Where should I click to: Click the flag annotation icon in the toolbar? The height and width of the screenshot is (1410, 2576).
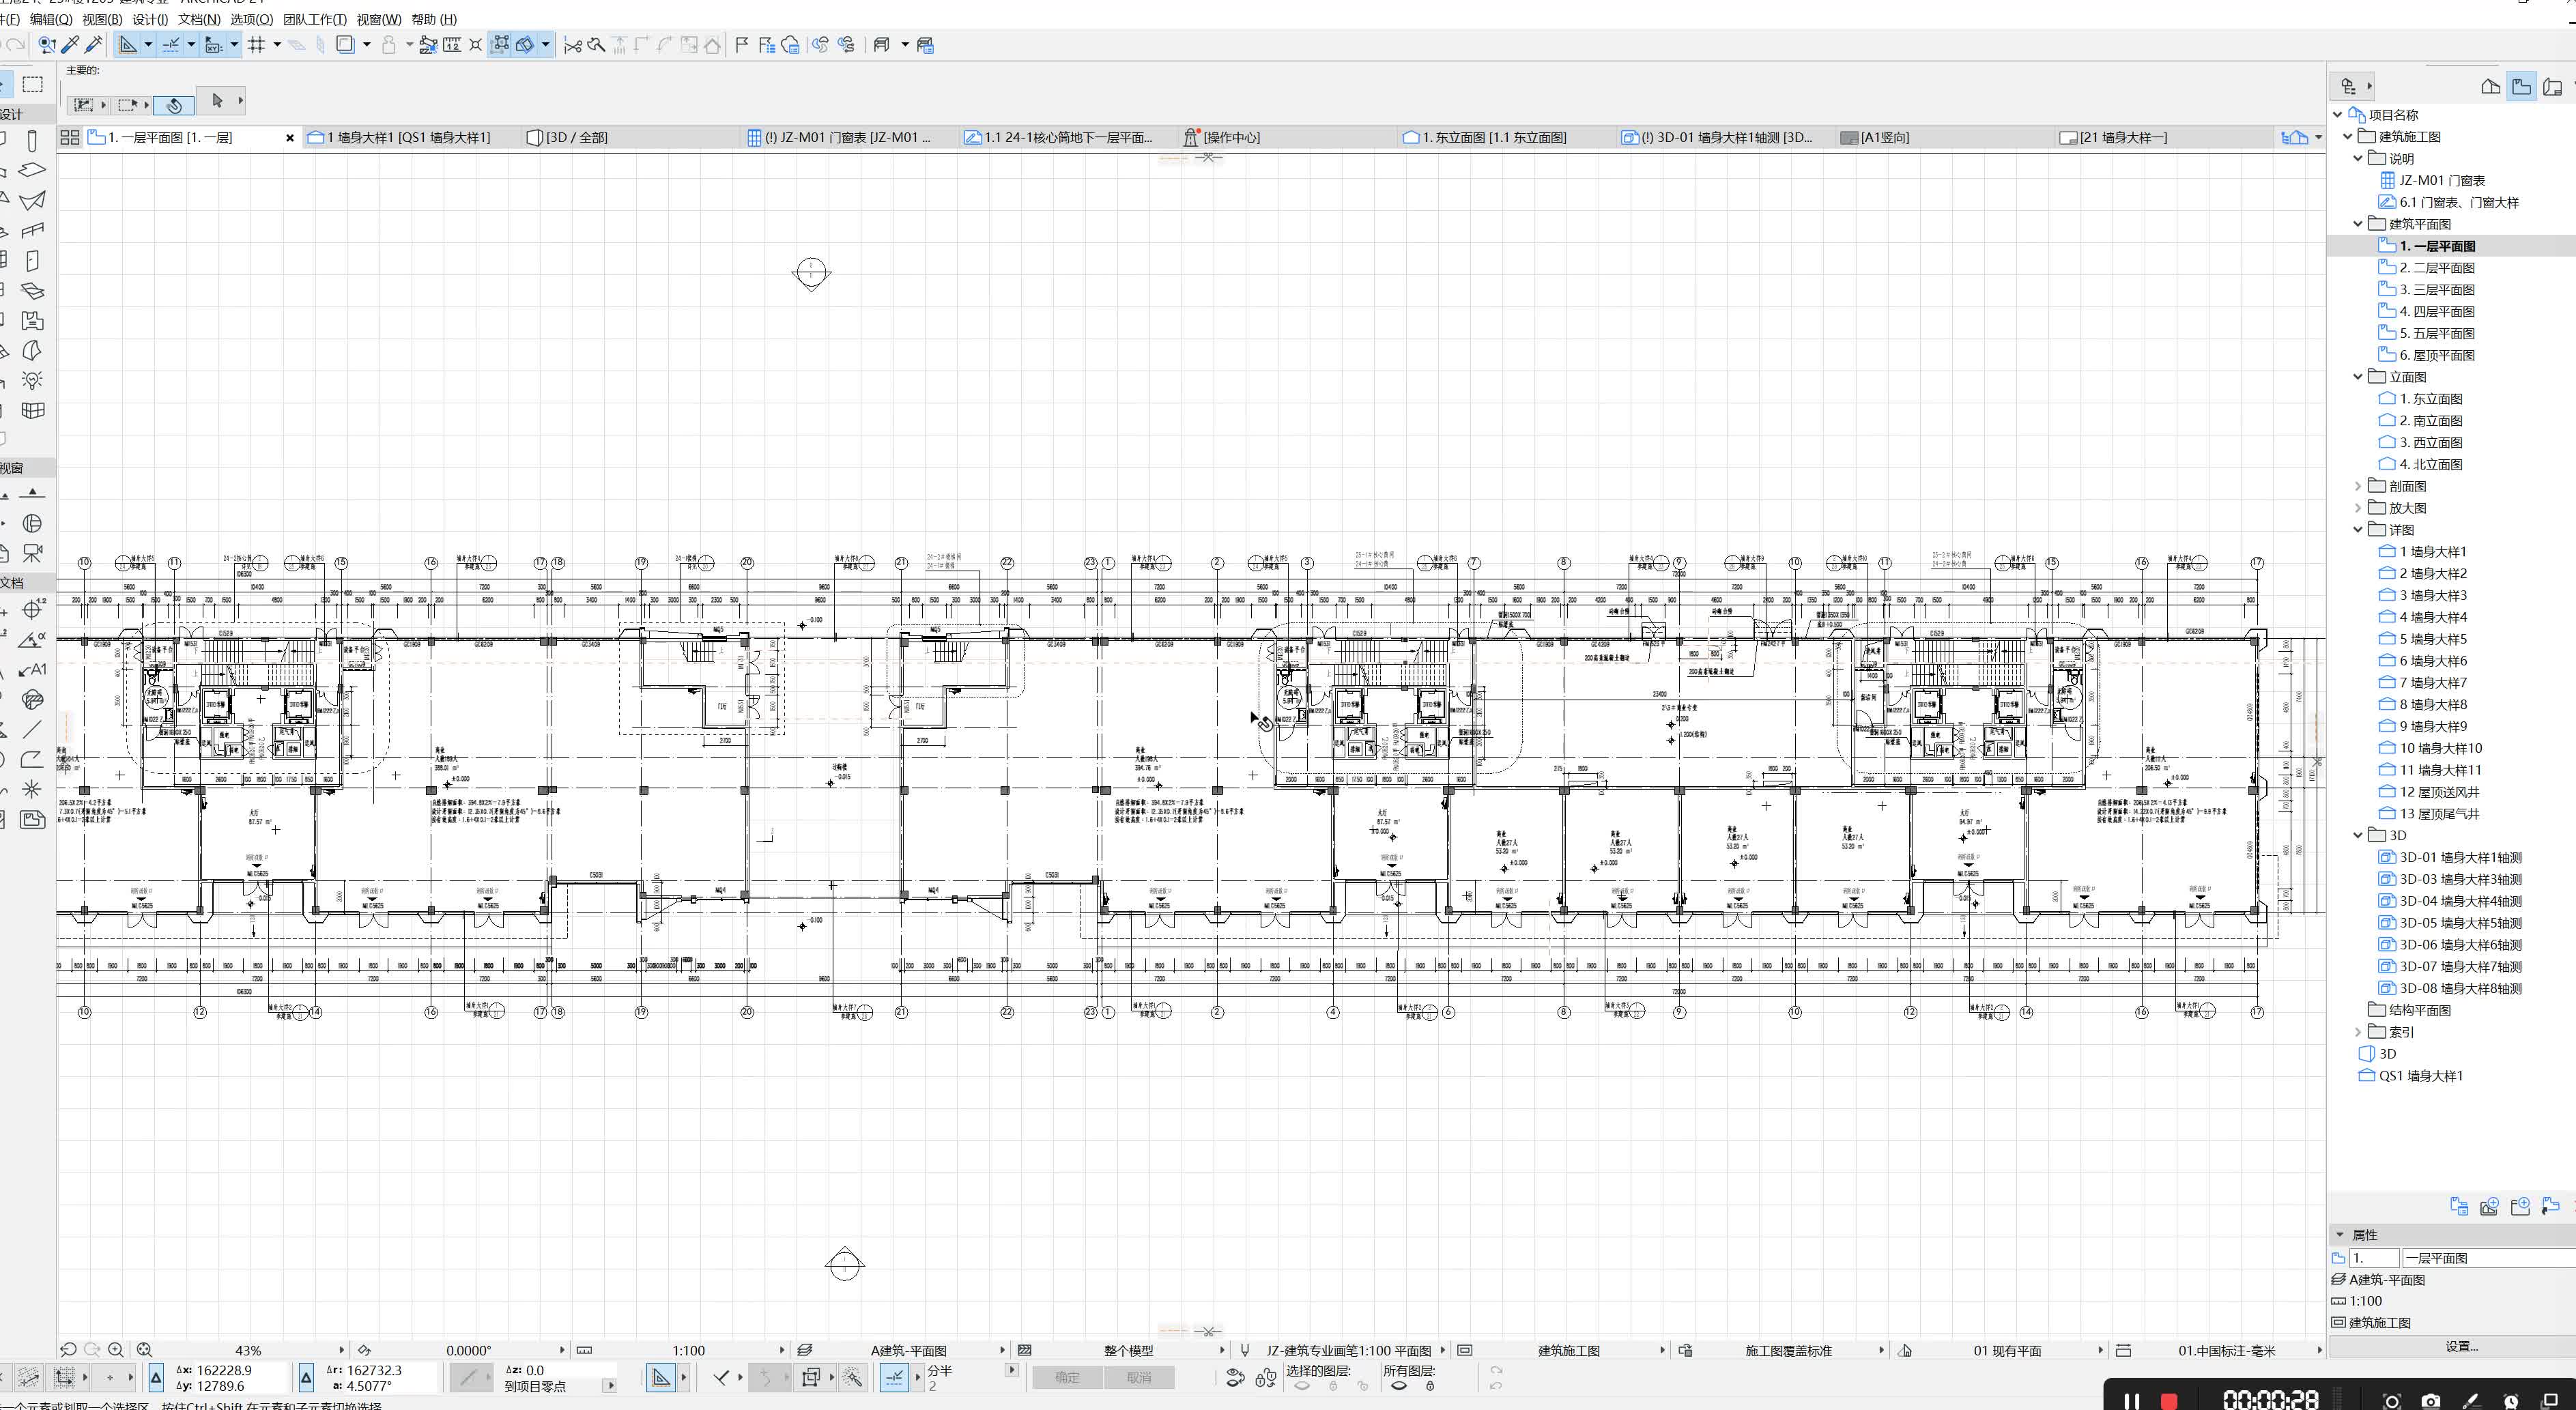pos(741,44)
